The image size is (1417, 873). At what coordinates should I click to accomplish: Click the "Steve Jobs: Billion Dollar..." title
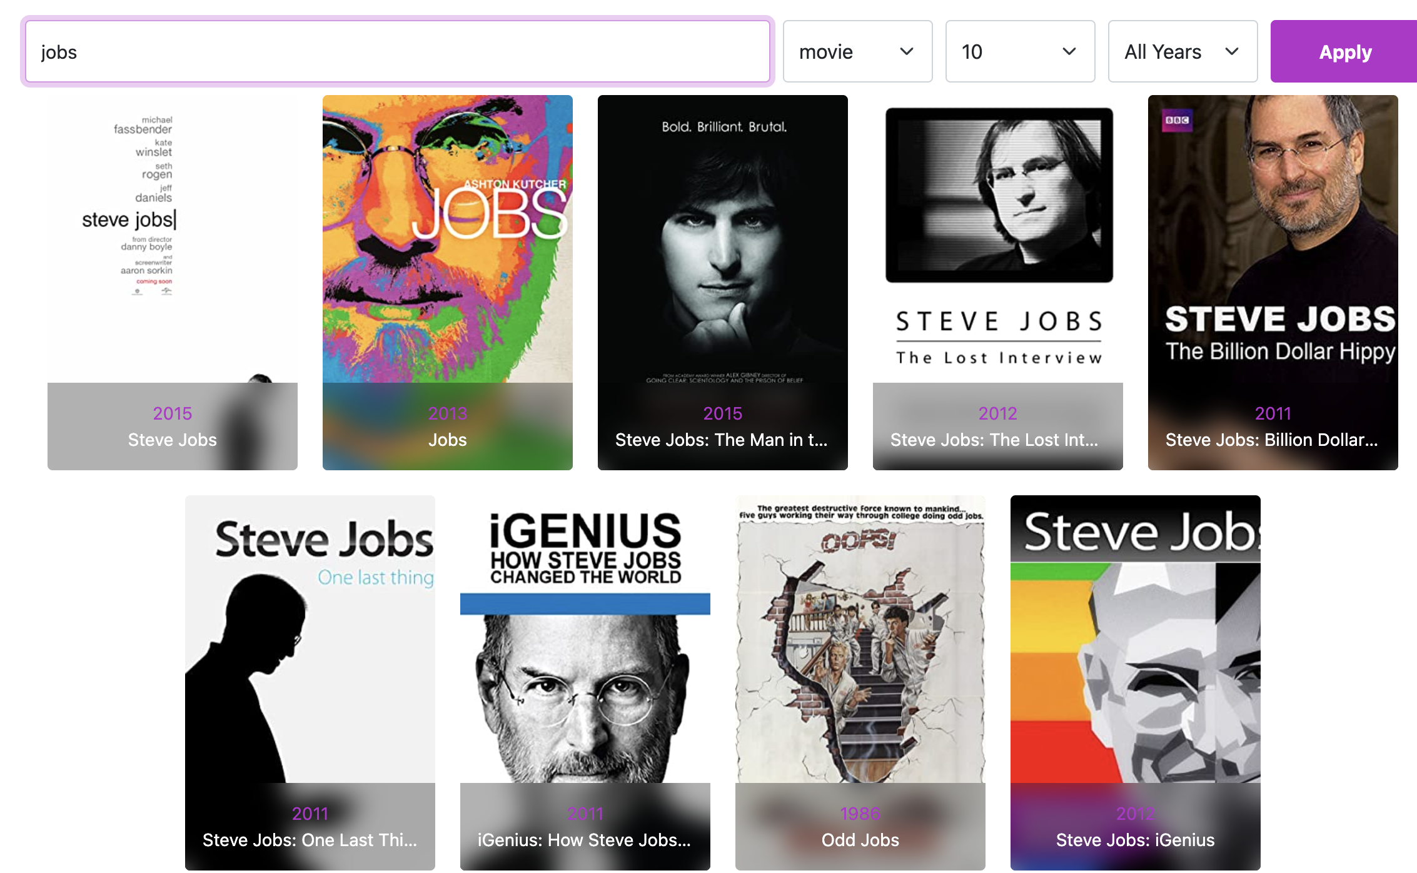click(x=1272, y=440)
